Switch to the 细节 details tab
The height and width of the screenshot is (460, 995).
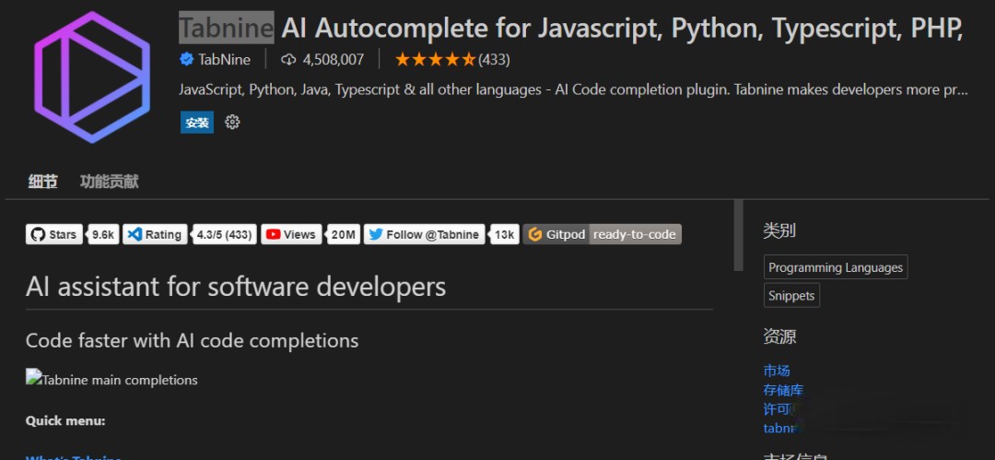[42, 182]
